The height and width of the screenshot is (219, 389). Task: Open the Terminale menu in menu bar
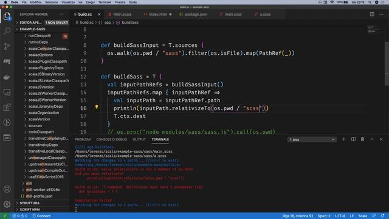[105, 2]
